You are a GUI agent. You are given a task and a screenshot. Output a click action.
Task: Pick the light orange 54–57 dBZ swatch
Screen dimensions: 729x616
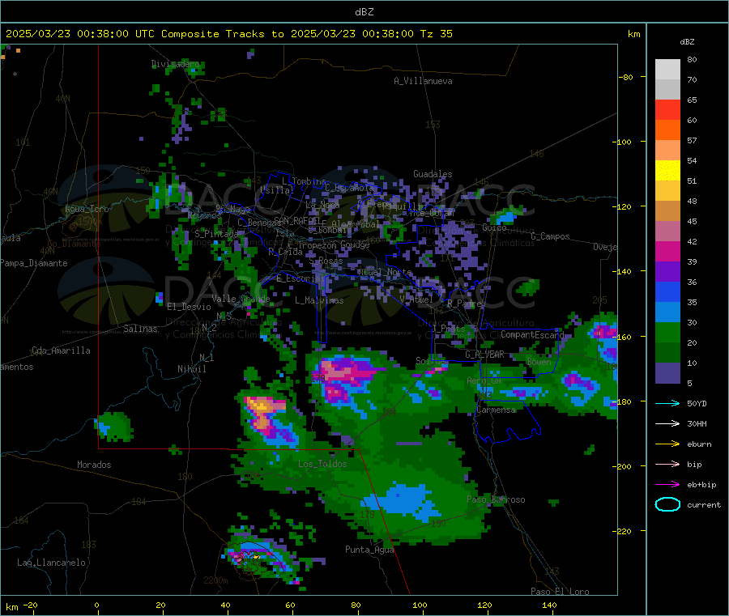coord(667,151)
